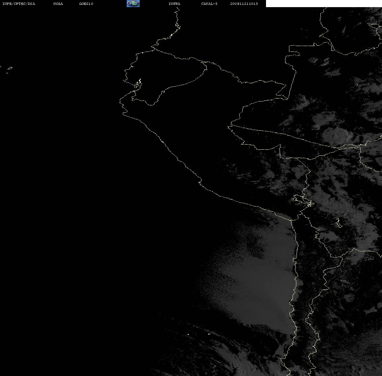Click the 200811211015 timestamp
382x376 pixels.
pos(244,4)
